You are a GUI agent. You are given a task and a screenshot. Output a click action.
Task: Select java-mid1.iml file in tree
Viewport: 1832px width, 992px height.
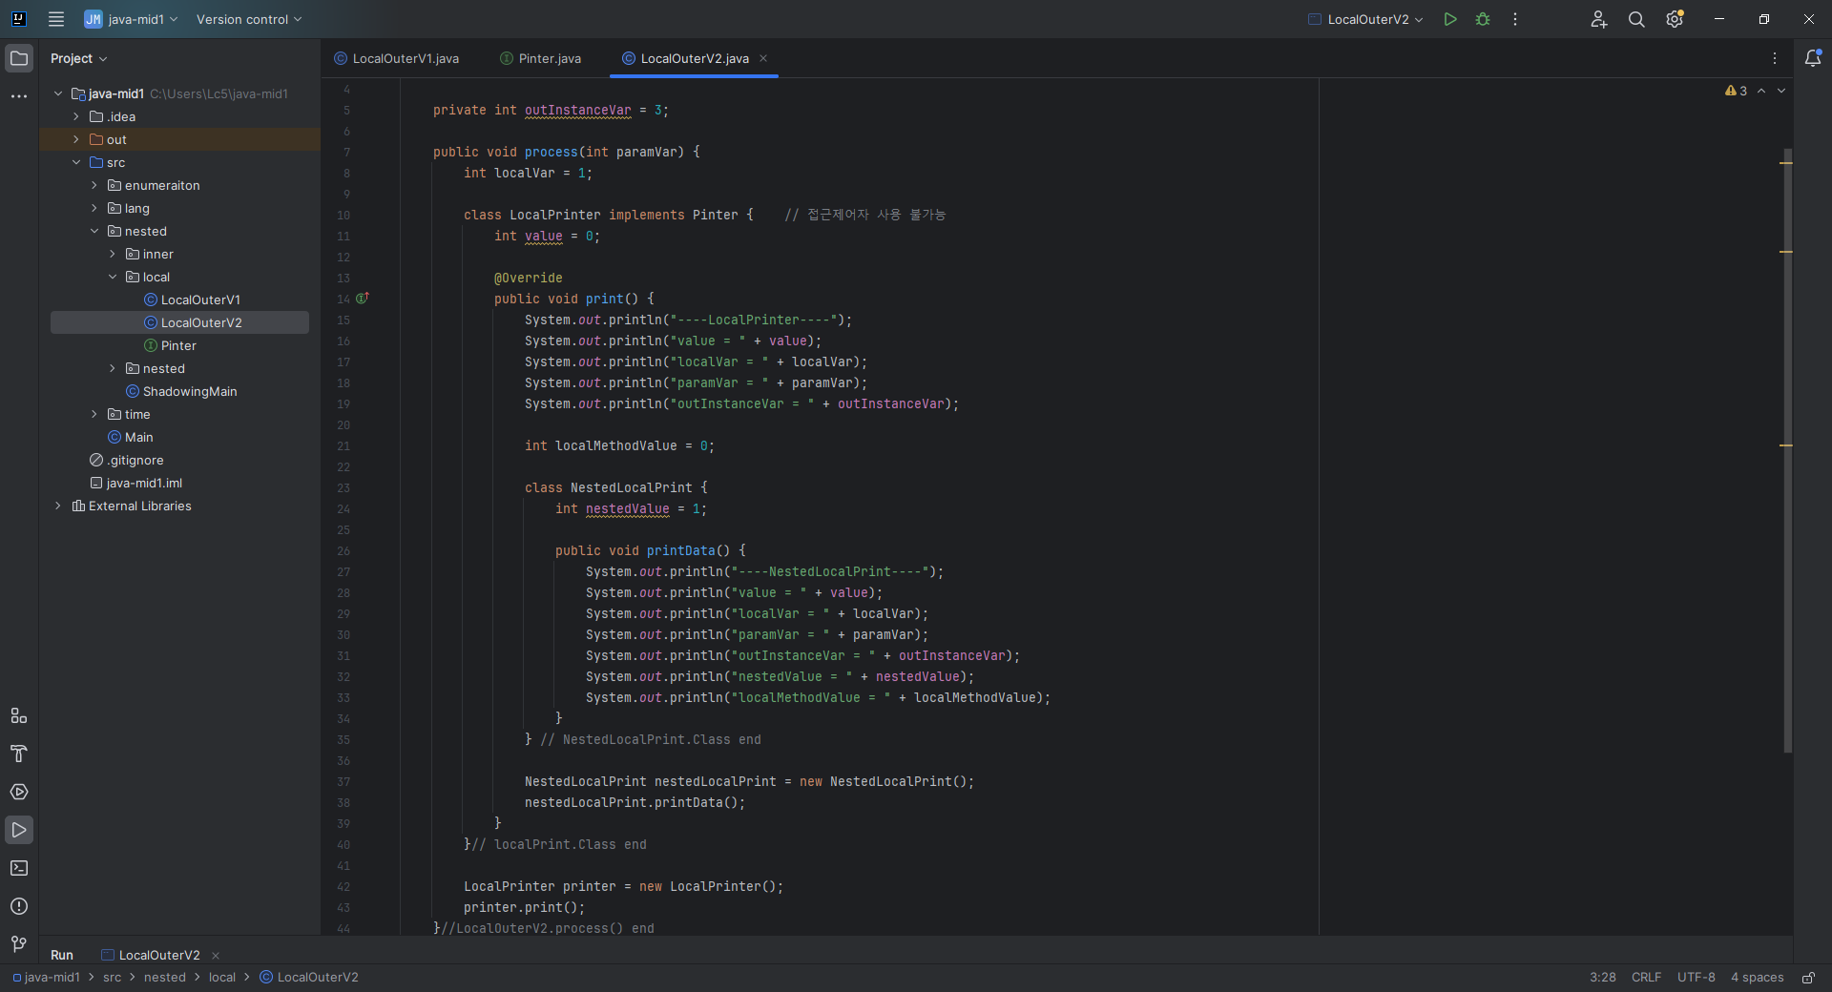click(144, 483)
